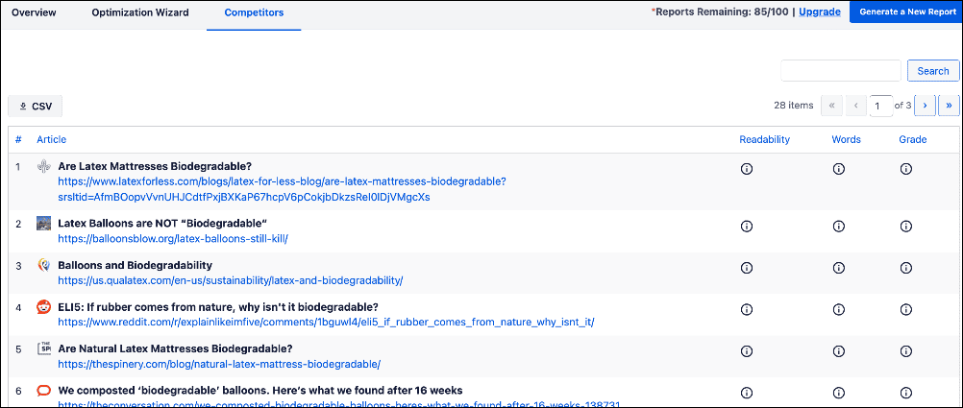
Task: Sort by the Grade column header
Action: pyautogui.click(x=913, y=139)
